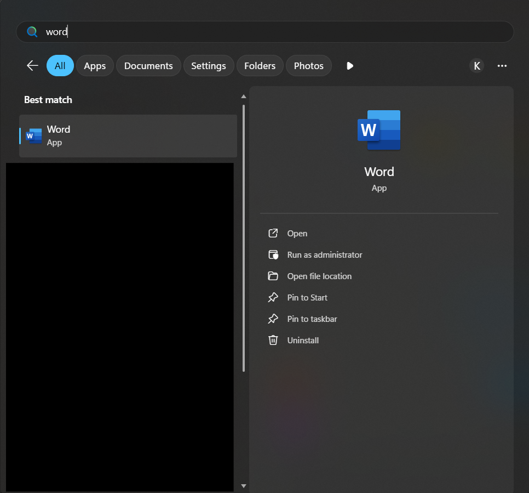
Task: Open the three-dot options menu
Action: tap(502, 66)
